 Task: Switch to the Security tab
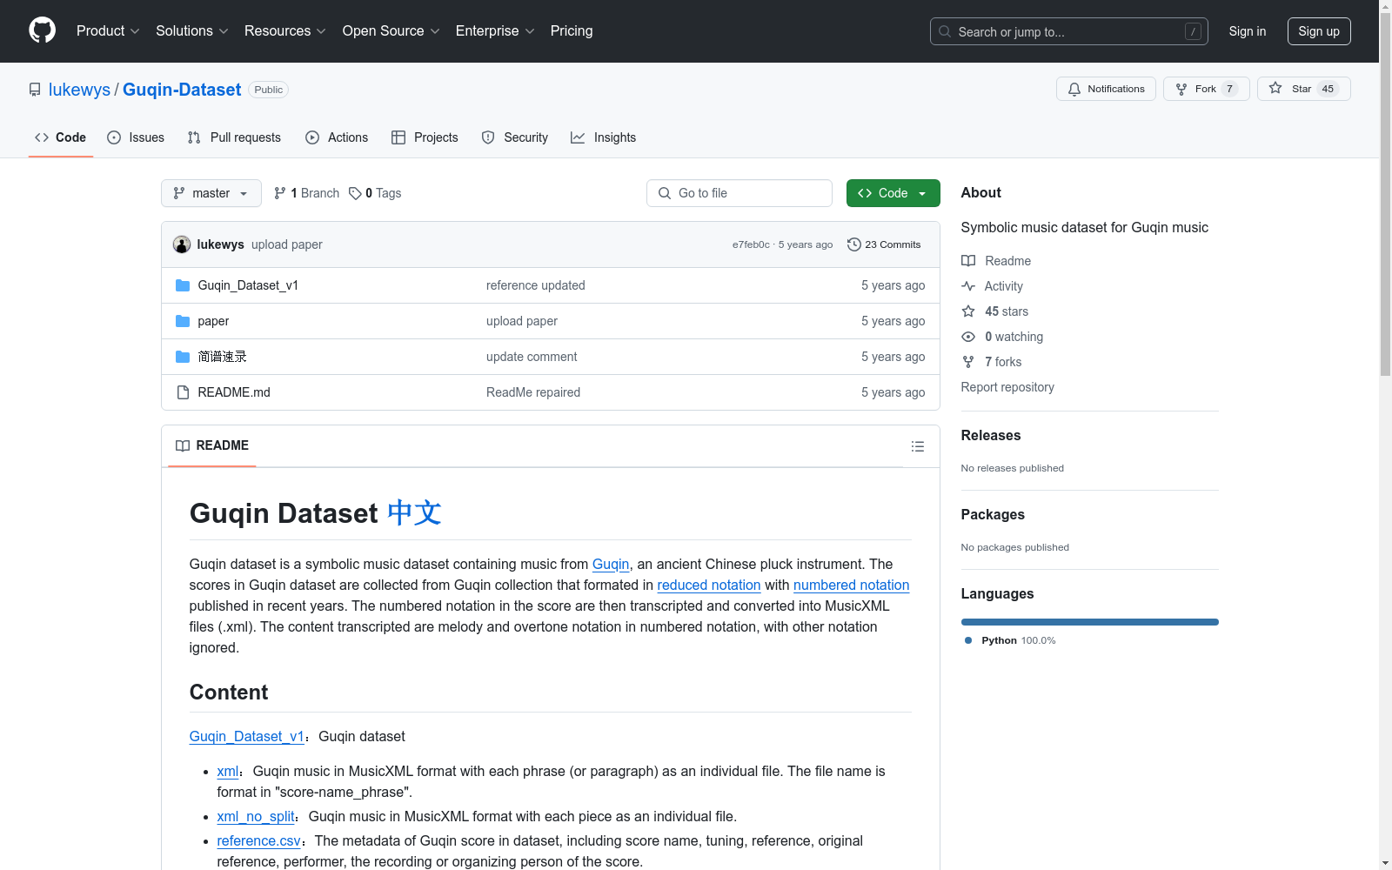tap(515, 137)
